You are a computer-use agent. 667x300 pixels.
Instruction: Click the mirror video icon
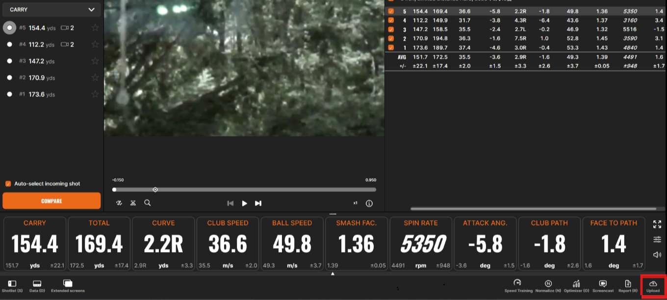tap(133, 203)
